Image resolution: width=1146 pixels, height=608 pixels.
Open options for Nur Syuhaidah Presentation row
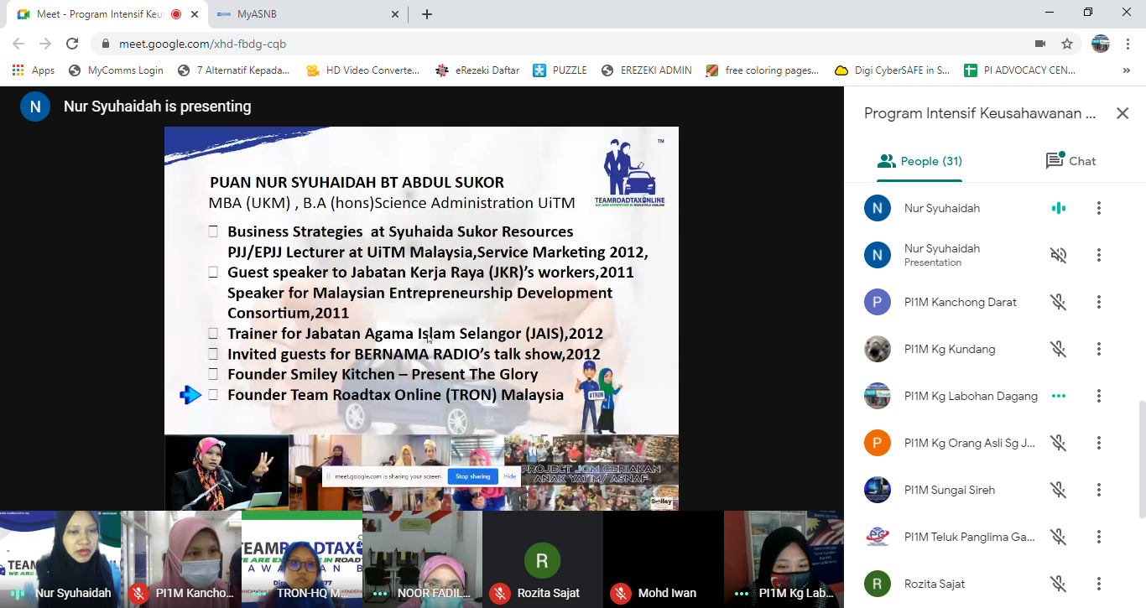coord(1099,255)
